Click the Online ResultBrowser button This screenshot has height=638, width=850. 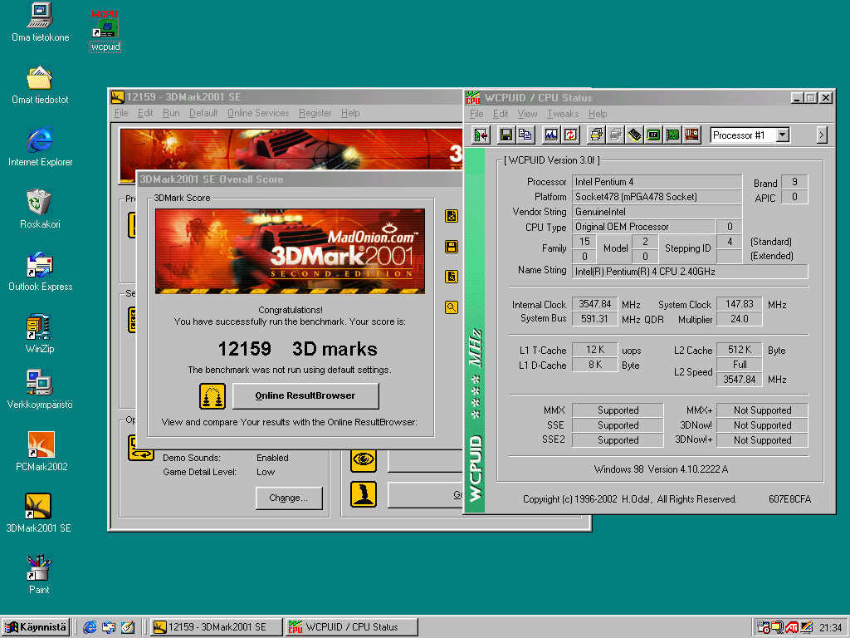(305, 395)
